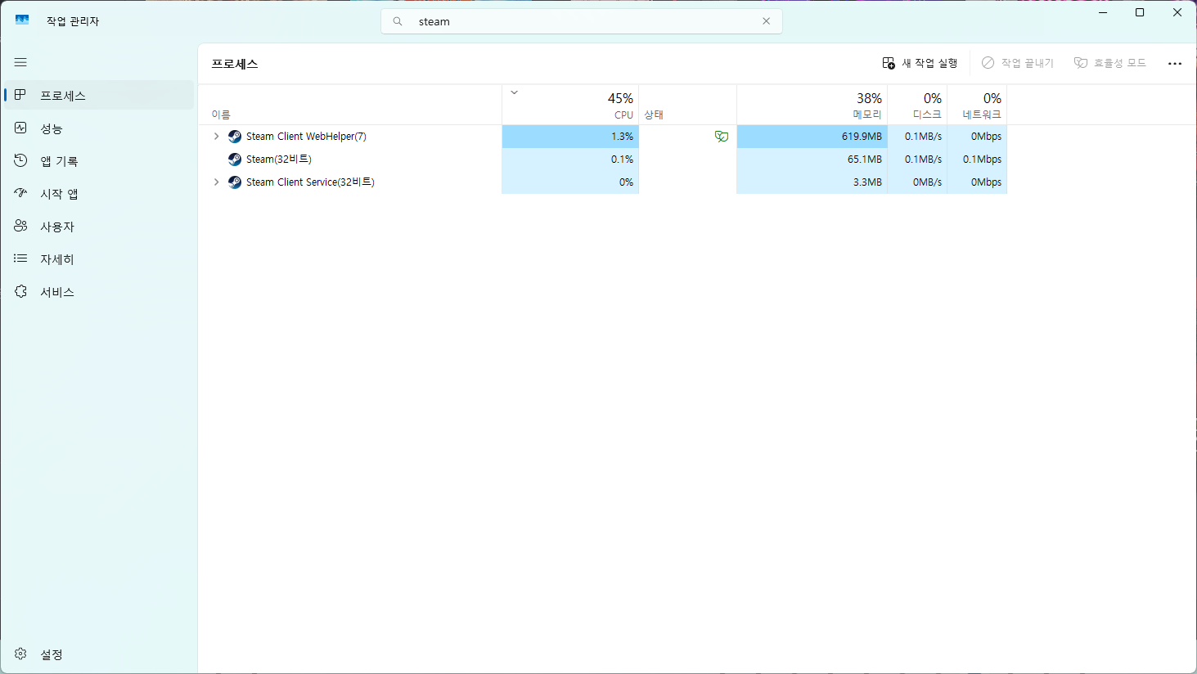Open the 서비스 services page

(99, 291)
